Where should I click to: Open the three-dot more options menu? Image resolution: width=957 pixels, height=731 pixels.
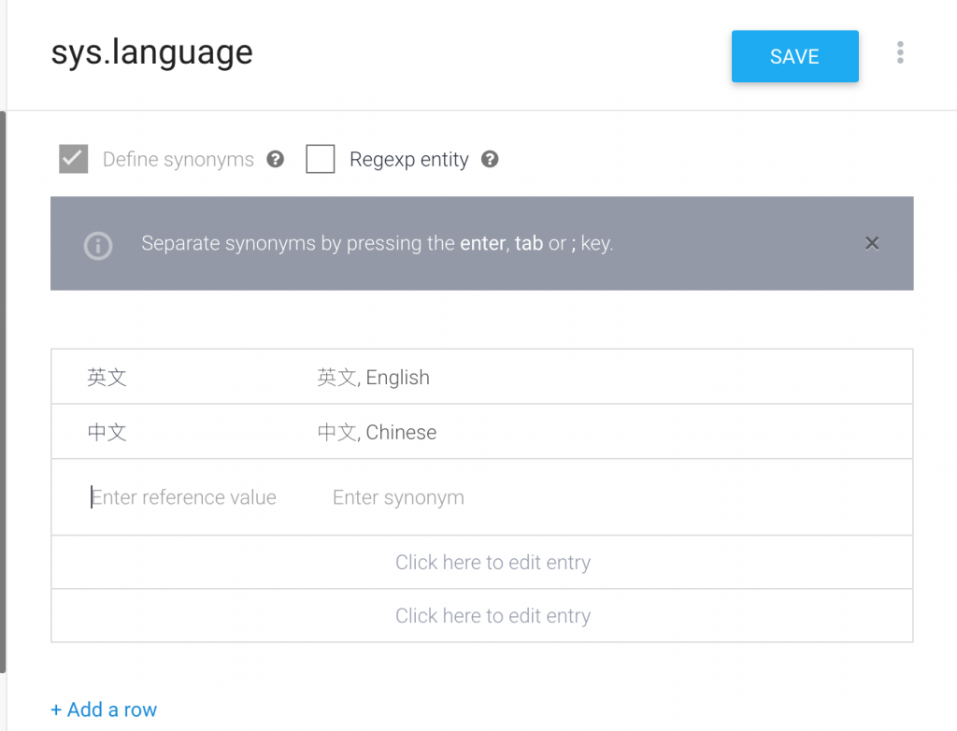(900, 52)
